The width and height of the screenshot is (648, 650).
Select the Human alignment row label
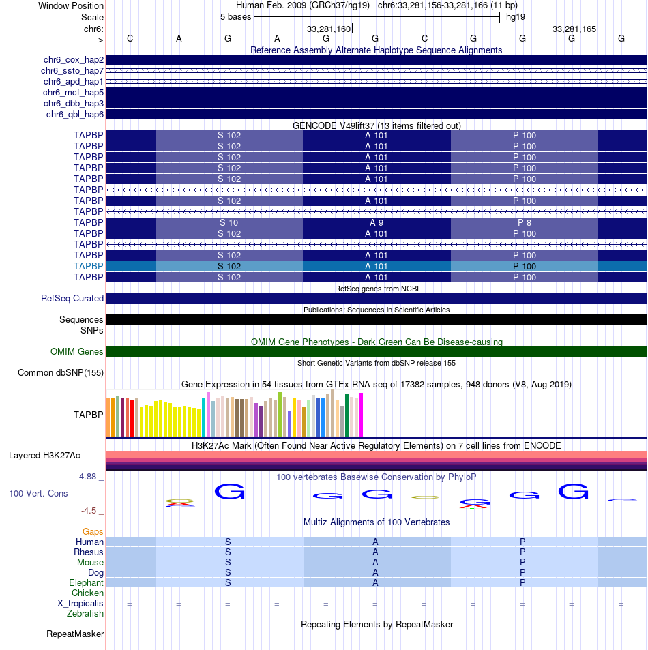(89, 542)
